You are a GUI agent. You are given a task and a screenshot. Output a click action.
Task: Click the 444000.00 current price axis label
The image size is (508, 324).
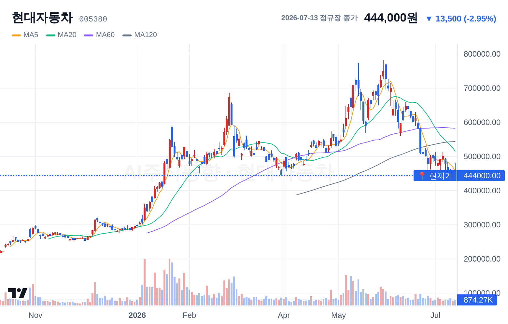click(x=481, y=176)
